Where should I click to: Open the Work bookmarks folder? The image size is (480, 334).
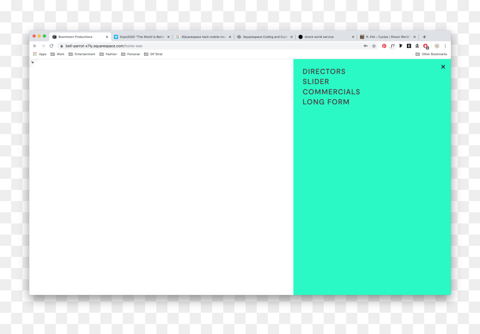tap(57, 54)
